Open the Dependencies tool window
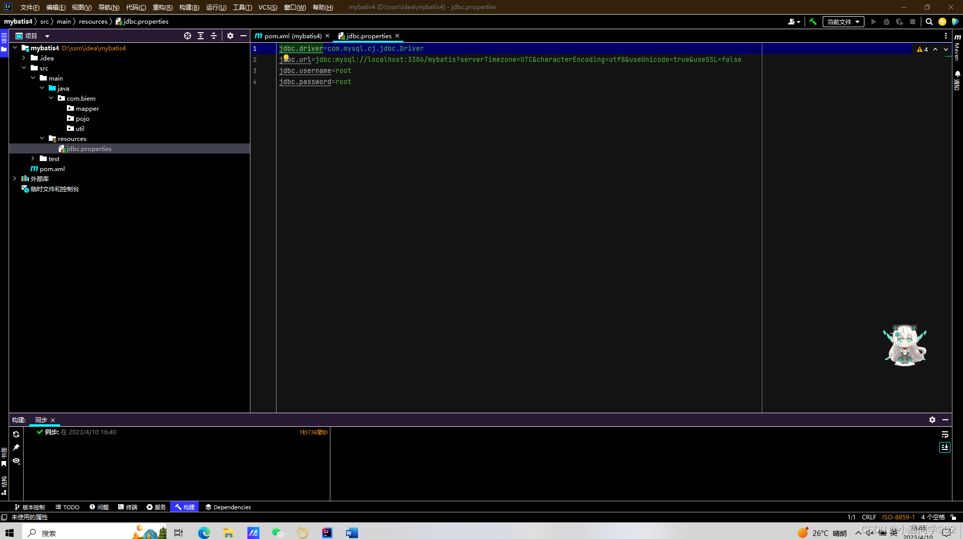 (228, 507)
